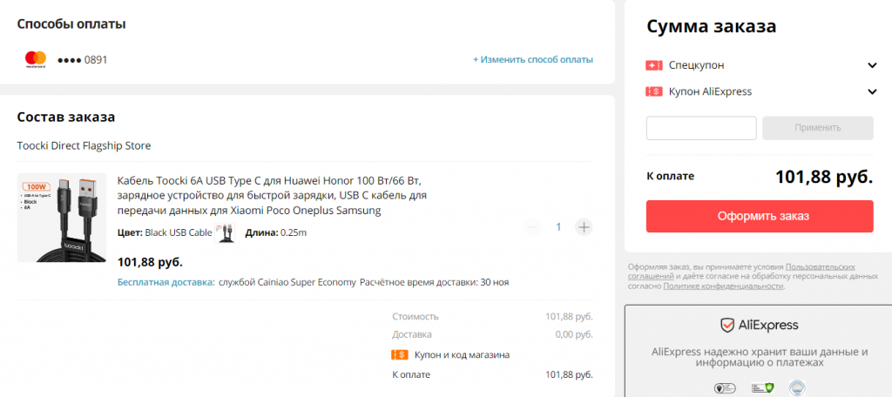The height and width of the screenshot is (397, 892).
Task: Click the Toocki Direct Flagship Store name
Action: coord(84,145)
